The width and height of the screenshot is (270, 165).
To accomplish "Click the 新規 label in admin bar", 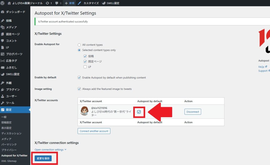I will tap(72, 3).
